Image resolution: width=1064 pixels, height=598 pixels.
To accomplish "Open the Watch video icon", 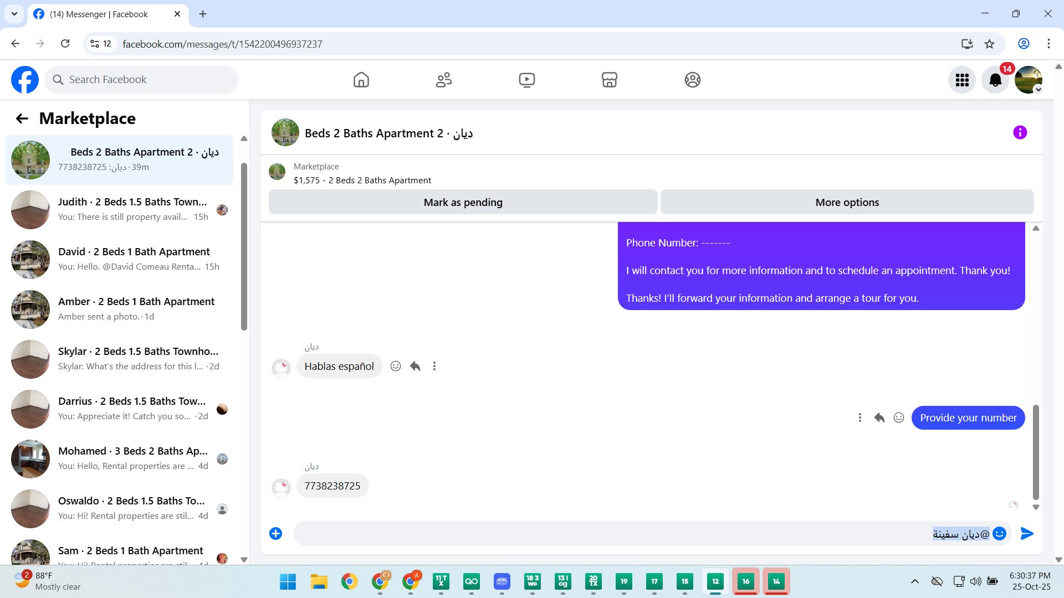I will coord(526,80).
